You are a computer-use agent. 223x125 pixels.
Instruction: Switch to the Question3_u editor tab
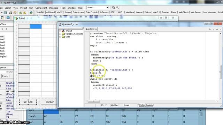click(91, 29)
